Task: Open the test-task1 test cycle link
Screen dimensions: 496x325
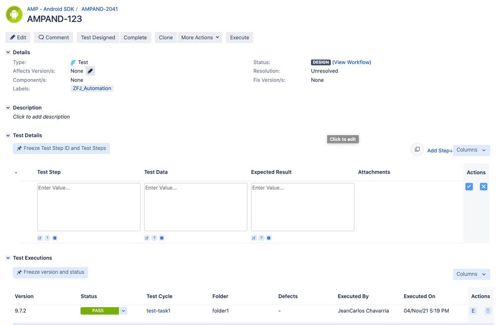Action: click(x=158, y=311)
